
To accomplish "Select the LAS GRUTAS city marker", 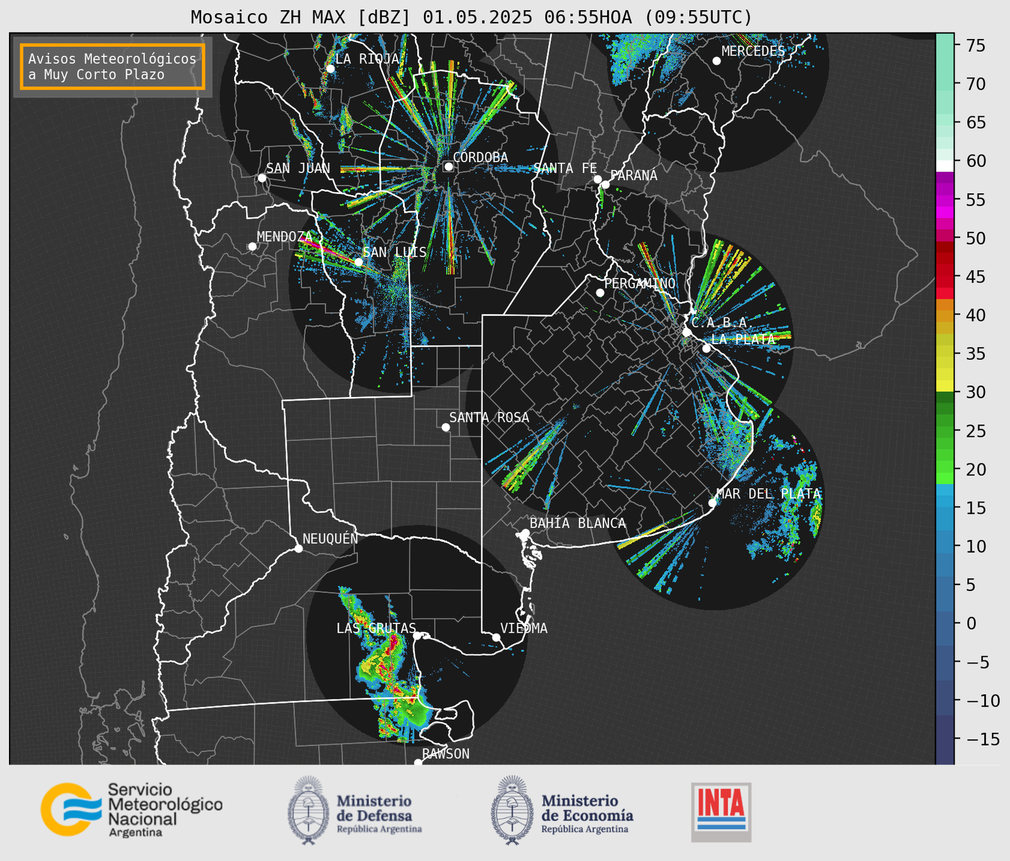I will [x=417, y=636].
